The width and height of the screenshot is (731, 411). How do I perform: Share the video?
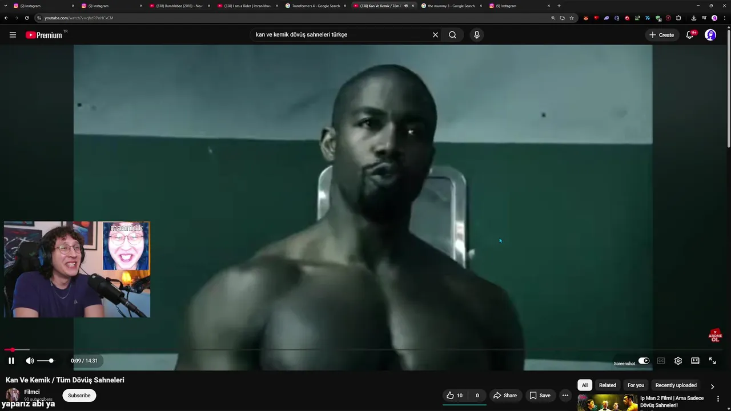click(505, 396)
